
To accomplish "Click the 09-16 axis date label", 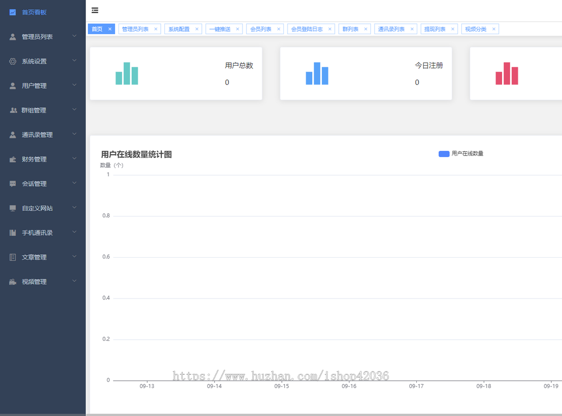I will click(349, 386).
